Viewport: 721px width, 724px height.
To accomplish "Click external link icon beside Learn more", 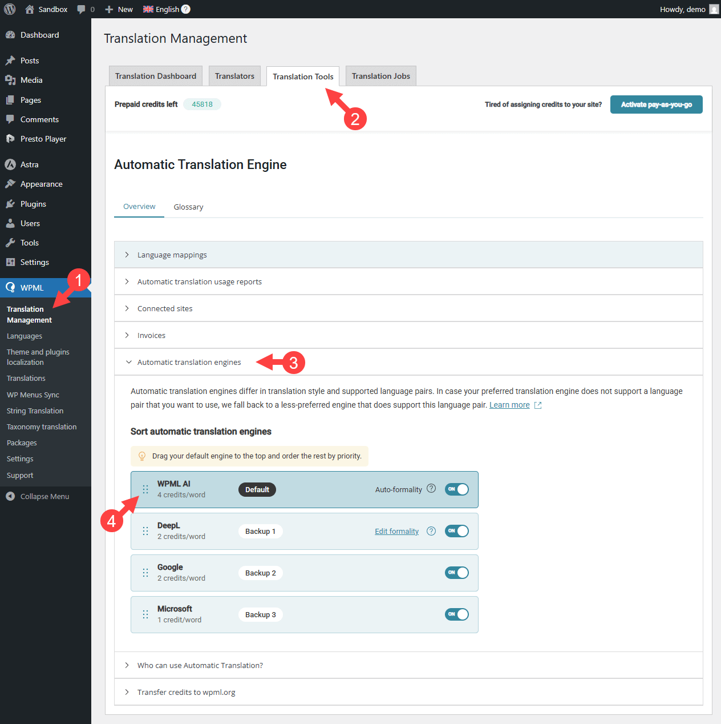I will pos(538,405).
